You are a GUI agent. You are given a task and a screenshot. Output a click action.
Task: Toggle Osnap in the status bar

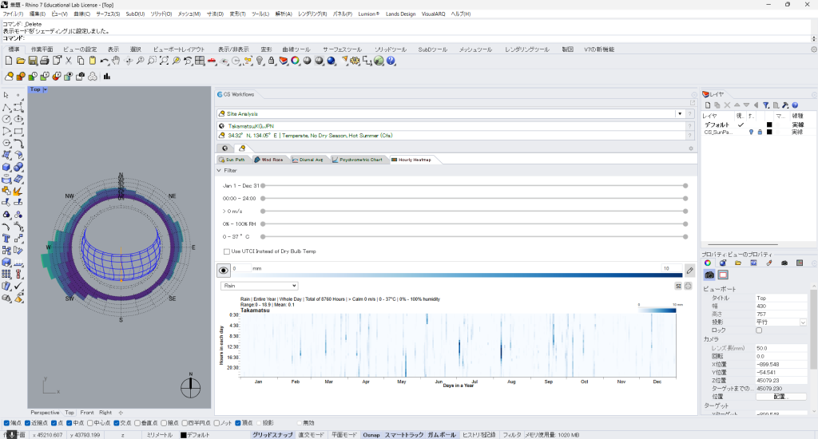pyautogui.click(x=371, y=435)
